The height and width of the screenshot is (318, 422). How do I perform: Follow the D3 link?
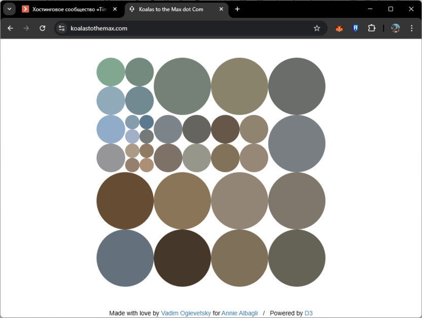coord(308,313)
